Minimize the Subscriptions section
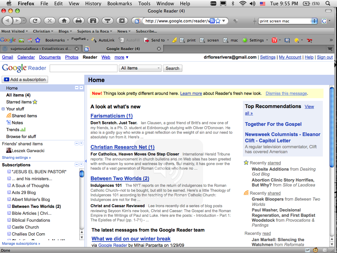Screen dimensions: 337x253 click(x=77, y=164)
